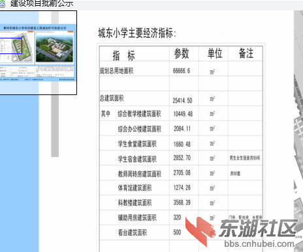Click the m² unit in the 体育馆建筑面积 row
The width and height of the screenshot is (303, 252).
coord(212,188)
